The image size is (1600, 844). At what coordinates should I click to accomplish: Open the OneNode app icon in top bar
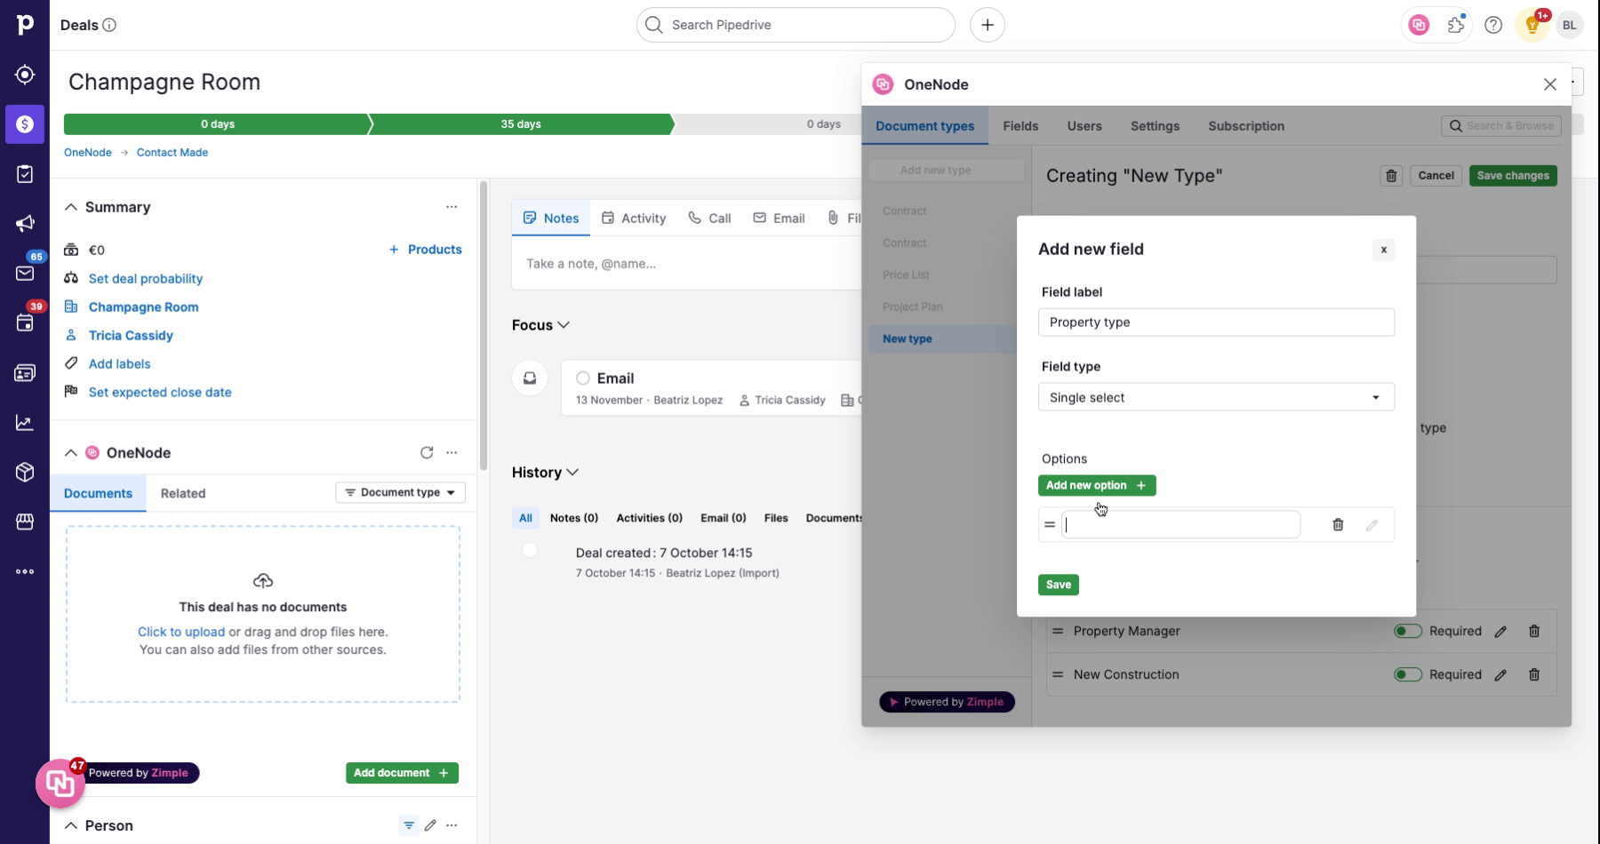click(x=1419, y=25)
